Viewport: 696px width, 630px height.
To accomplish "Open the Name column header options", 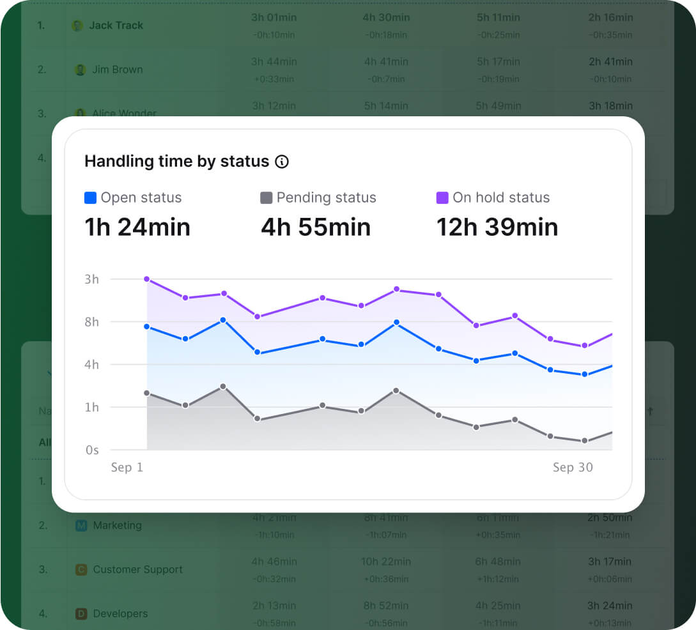I will (43, 411).
